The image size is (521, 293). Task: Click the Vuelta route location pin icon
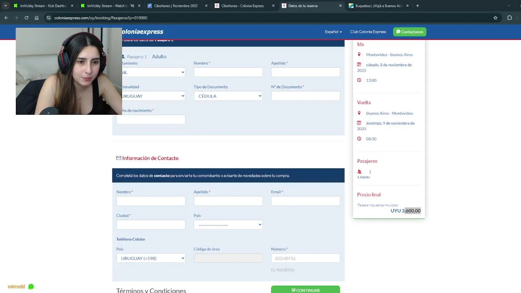point(359,113)
